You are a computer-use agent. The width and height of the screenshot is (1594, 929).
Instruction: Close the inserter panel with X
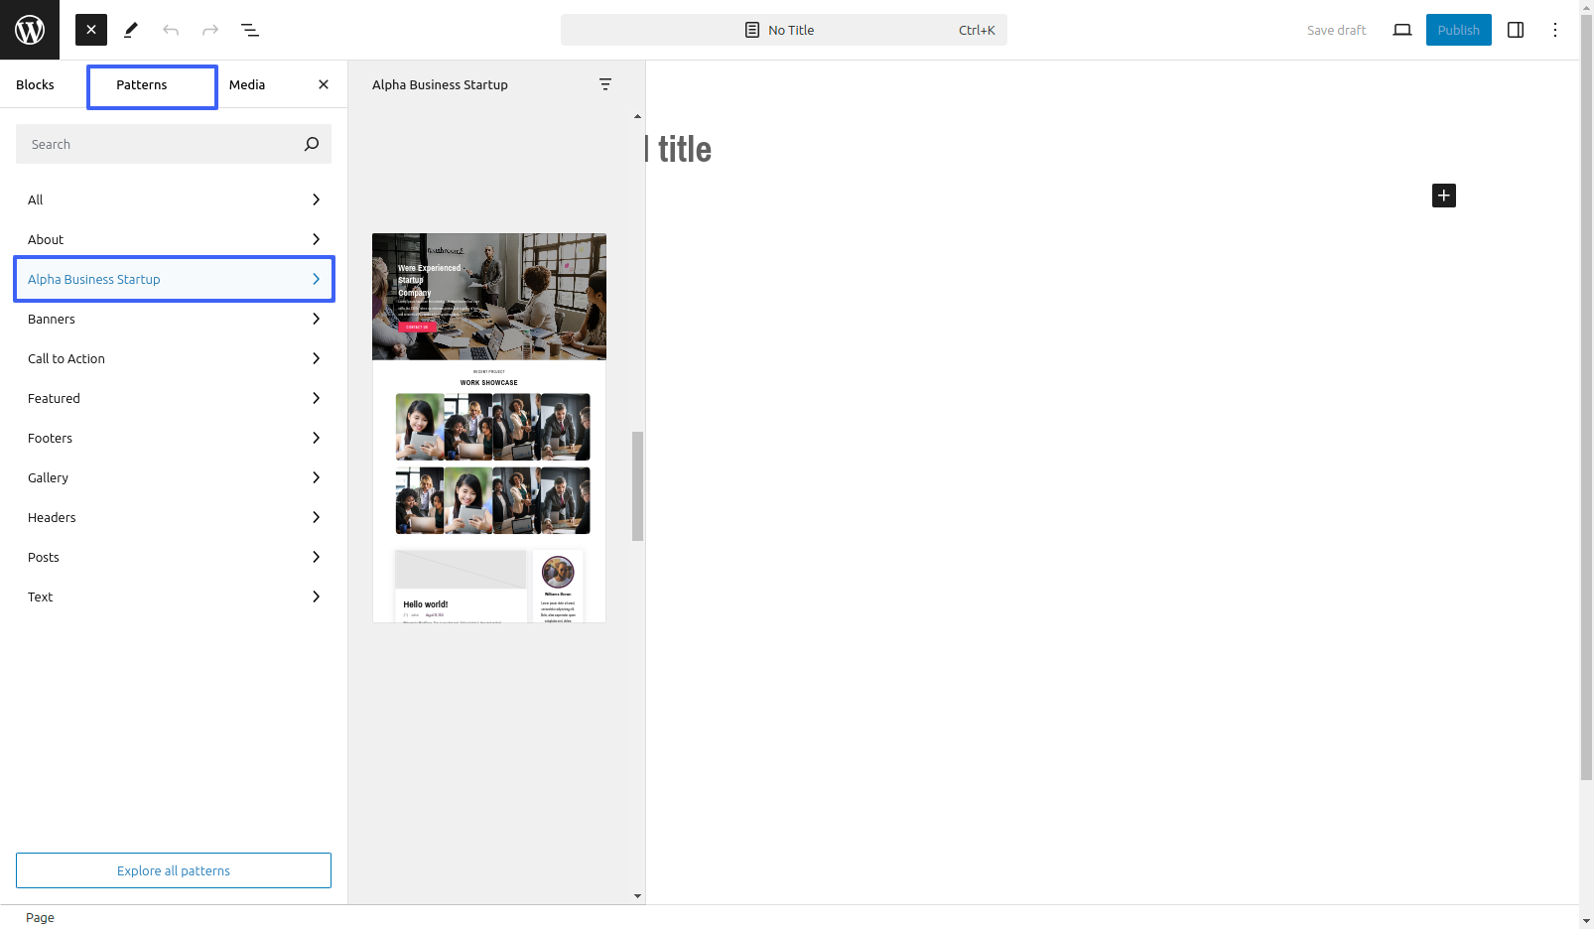point(324,84)
